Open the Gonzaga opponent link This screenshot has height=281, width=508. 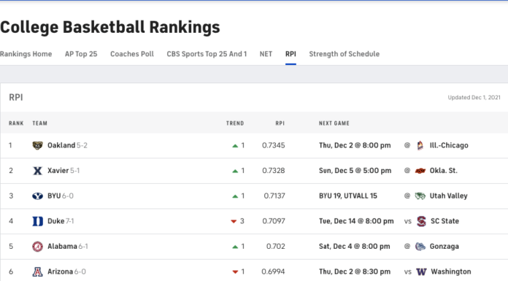[x=445, y=247]
